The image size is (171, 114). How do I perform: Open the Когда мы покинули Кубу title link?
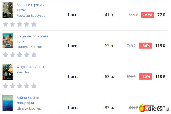32,38
